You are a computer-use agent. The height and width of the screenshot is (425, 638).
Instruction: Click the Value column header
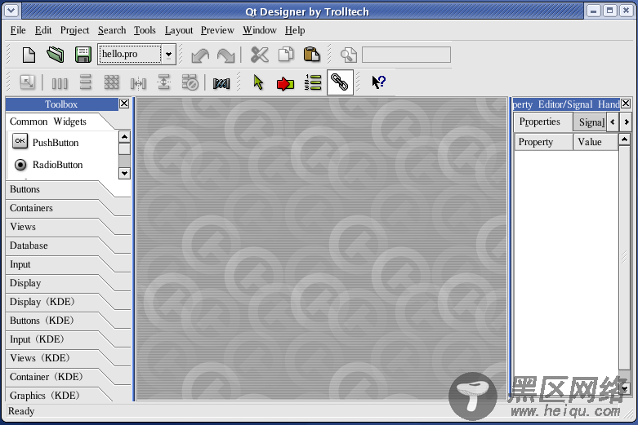click(596, 142)
